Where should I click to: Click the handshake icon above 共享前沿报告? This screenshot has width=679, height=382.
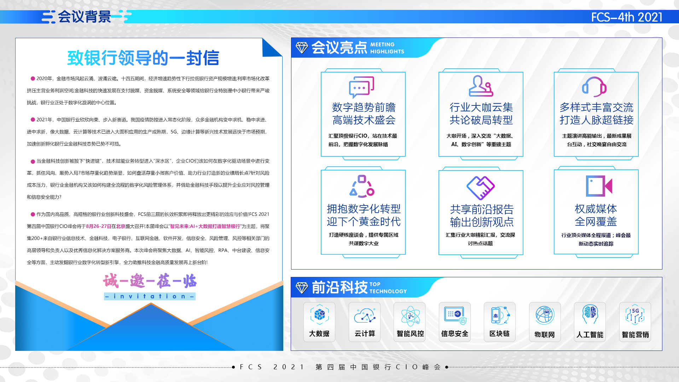[481, 188]
